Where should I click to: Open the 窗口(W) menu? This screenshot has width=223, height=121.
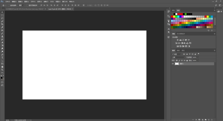65,2
